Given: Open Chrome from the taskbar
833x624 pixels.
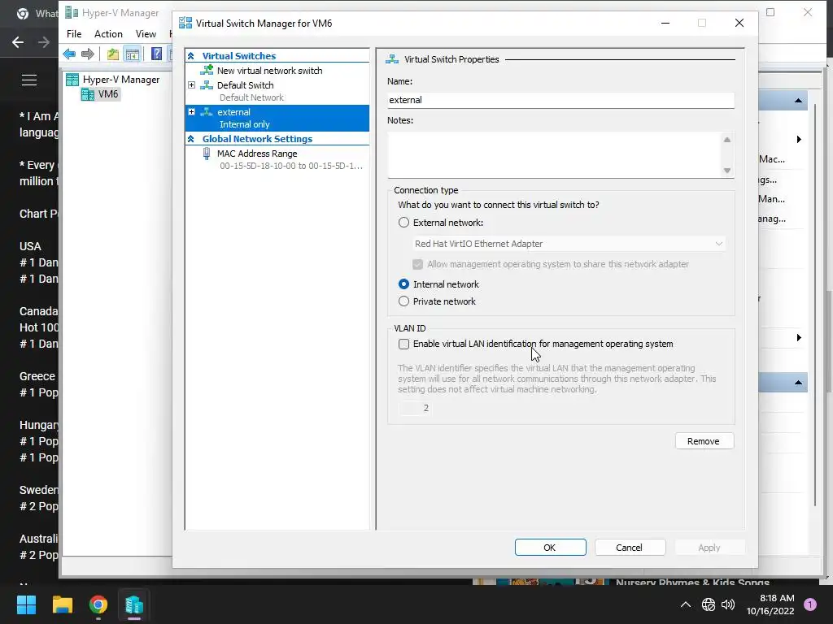Looking at the screenshot, I should (98, 604).
